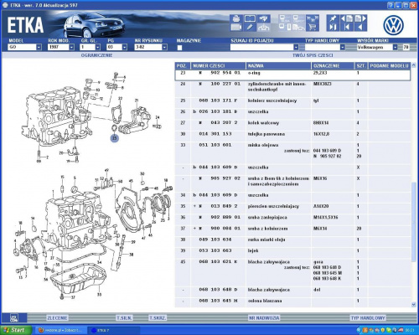419x335 pixels.
Task: Click the help question mark button in title bar
Action: pyautogui.click(x=391, y=5)
